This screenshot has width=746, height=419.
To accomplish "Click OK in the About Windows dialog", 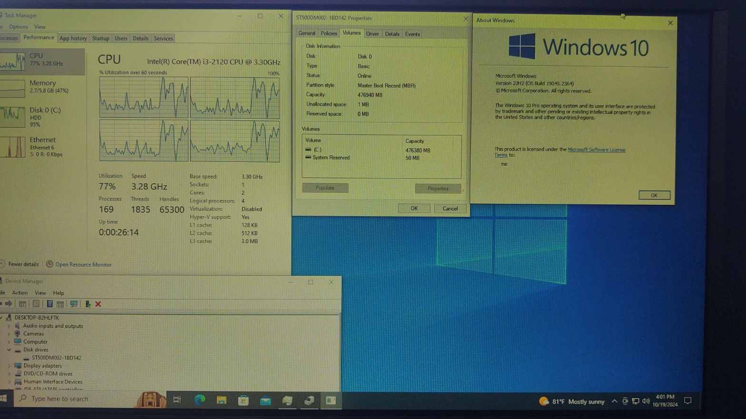I will click(654, 195).
